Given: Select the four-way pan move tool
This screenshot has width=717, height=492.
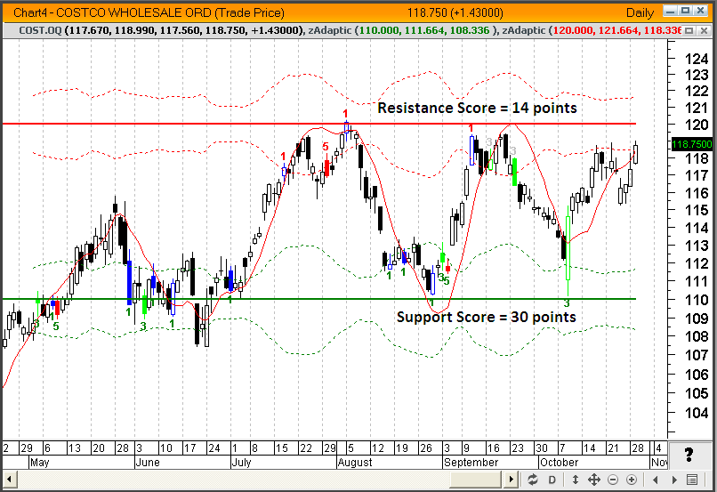Looking at the screenshot, I should click(x=593, y=480).
